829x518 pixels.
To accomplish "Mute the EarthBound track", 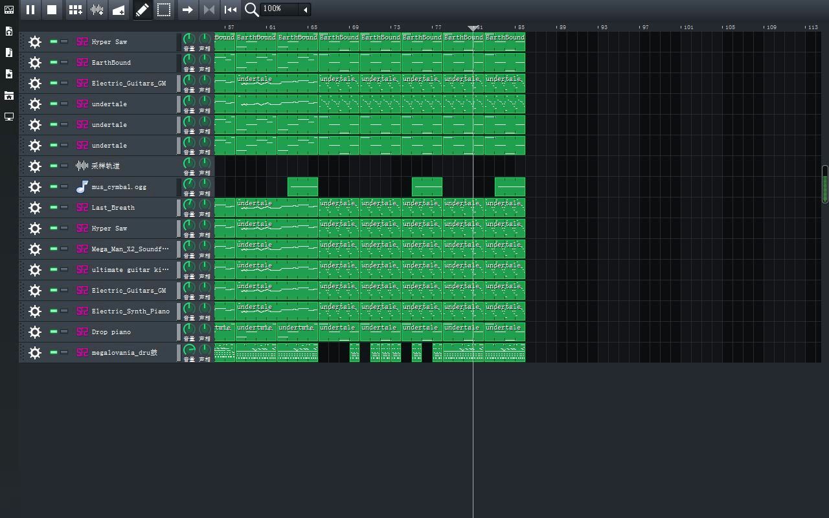I will (x=54, y=62).
